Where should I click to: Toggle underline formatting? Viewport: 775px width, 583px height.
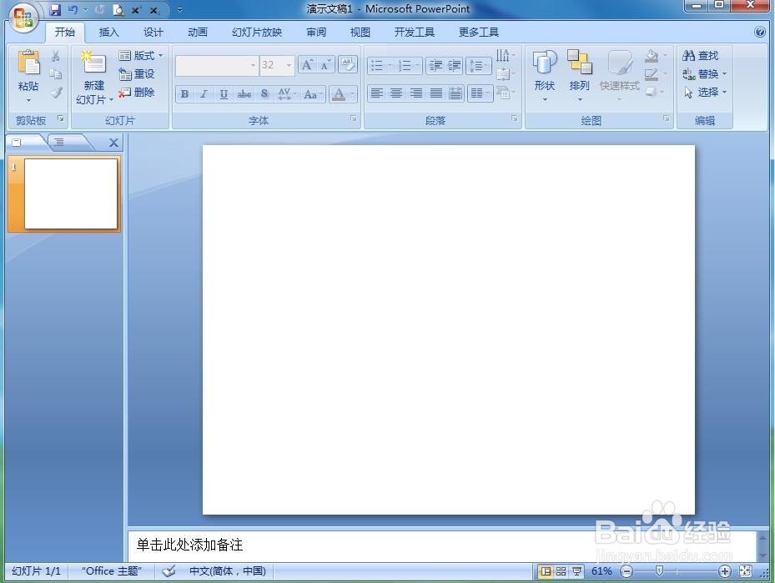pyautogui.click(x=224, y=94)
